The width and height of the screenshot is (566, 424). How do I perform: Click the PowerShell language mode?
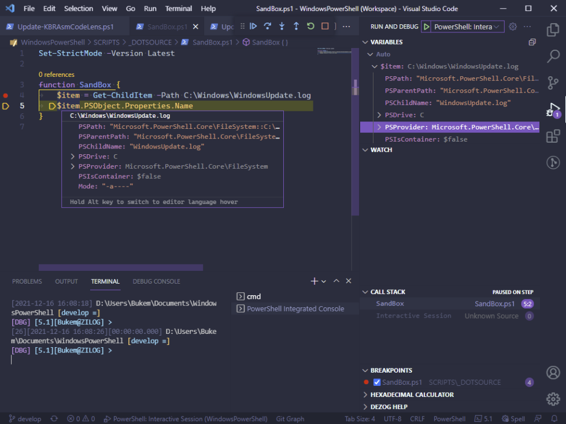click(x=449, y=419)
